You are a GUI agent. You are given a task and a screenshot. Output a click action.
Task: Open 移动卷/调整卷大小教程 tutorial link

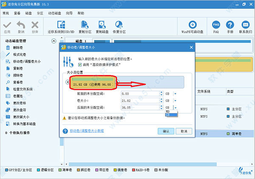[87, 131]
